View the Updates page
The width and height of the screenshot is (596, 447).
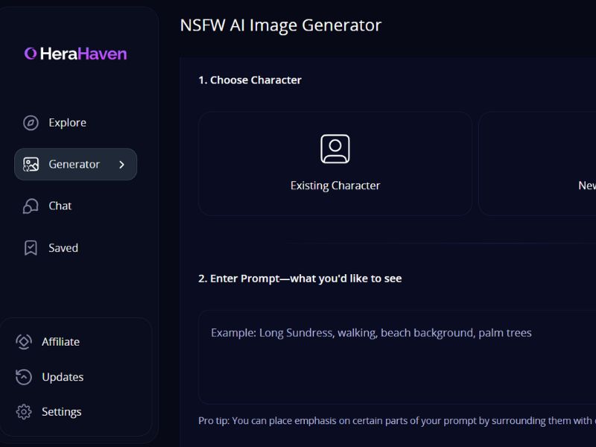click(63, 377)
